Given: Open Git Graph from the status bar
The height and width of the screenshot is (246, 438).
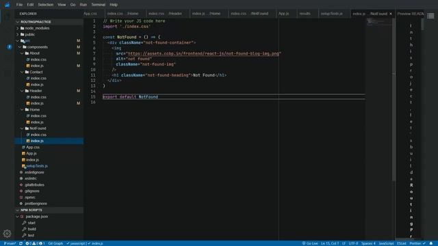Looking at the screenshot, I should pyautogui.click(x=55, y=243).
